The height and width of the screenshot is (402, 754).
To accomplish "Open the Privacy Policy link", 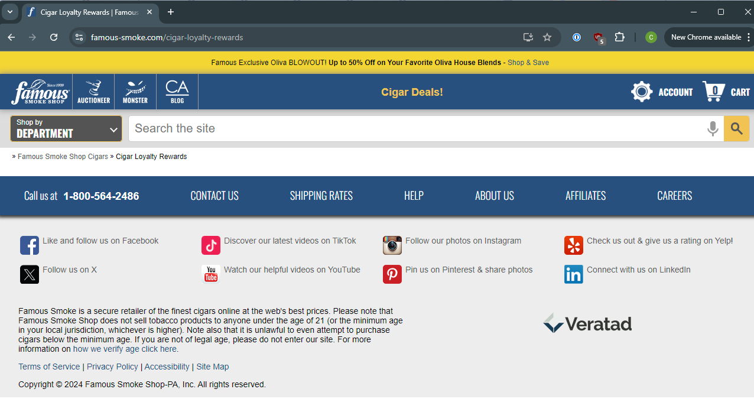I will pyautogui.click(x=112, y=367).
